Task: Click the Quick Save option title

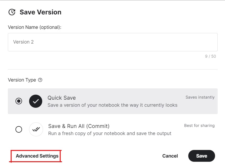Action: (x=62, y=98)
